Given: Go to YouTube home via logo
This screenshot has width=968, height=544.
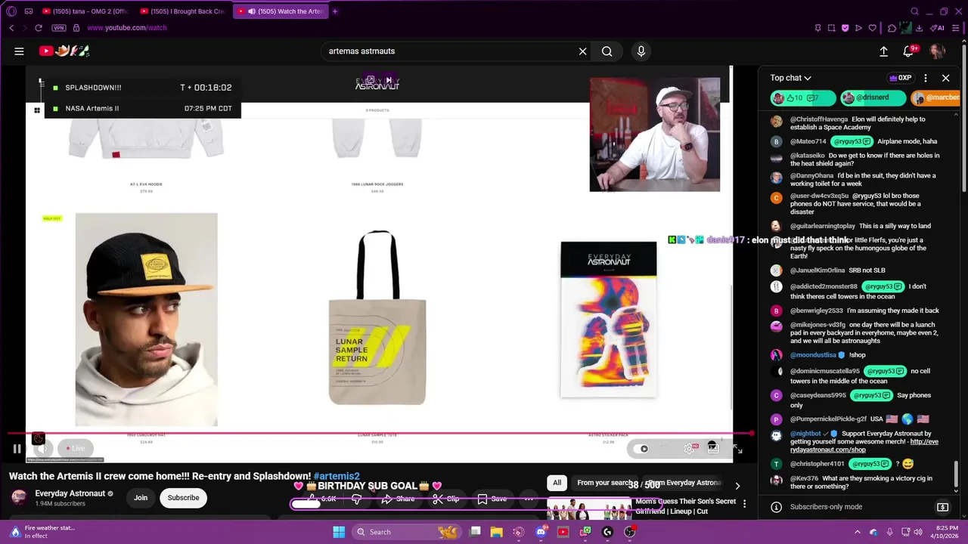Looking at the screenshot, I should (x=65, y=51).
